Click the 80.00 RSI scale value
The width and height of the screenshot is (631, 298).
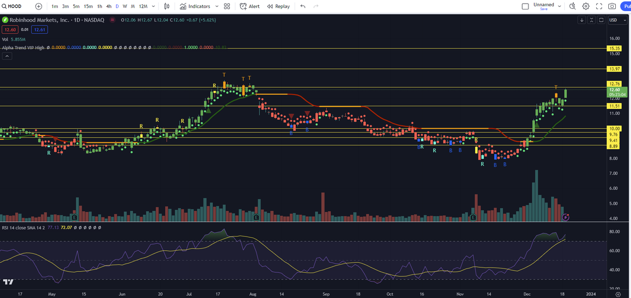[614, 231]
